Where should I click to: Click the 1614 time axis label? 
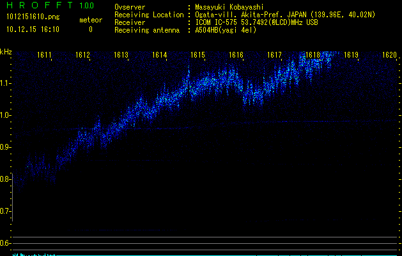[160, 55]
